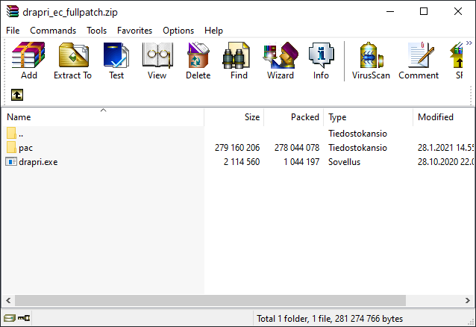Open the Favorites menu
Image resolution: width=476 pixels, height=327 pixels.
tap(134, 31)
